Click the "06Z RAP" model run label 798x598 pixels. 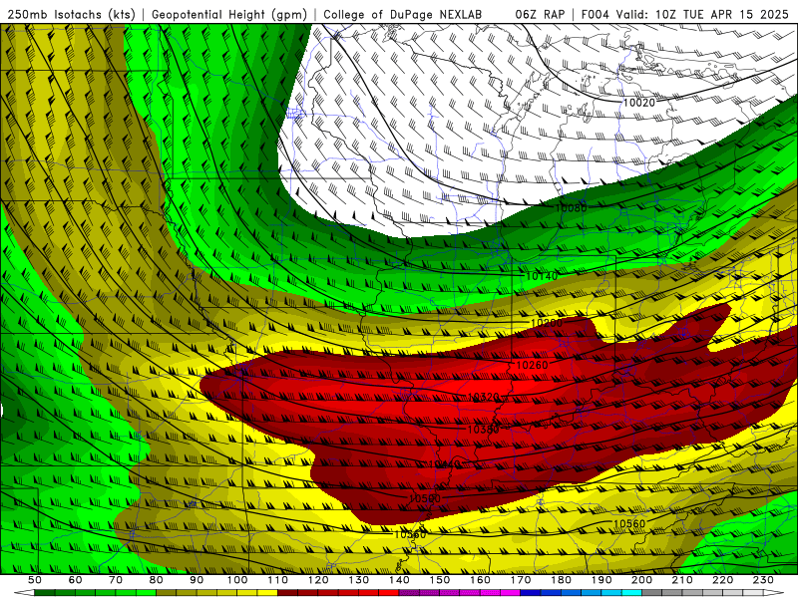(540, 14)
